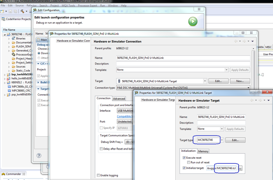
Task: Enable Delay after Reset checkbox
Action: [101, 149]
